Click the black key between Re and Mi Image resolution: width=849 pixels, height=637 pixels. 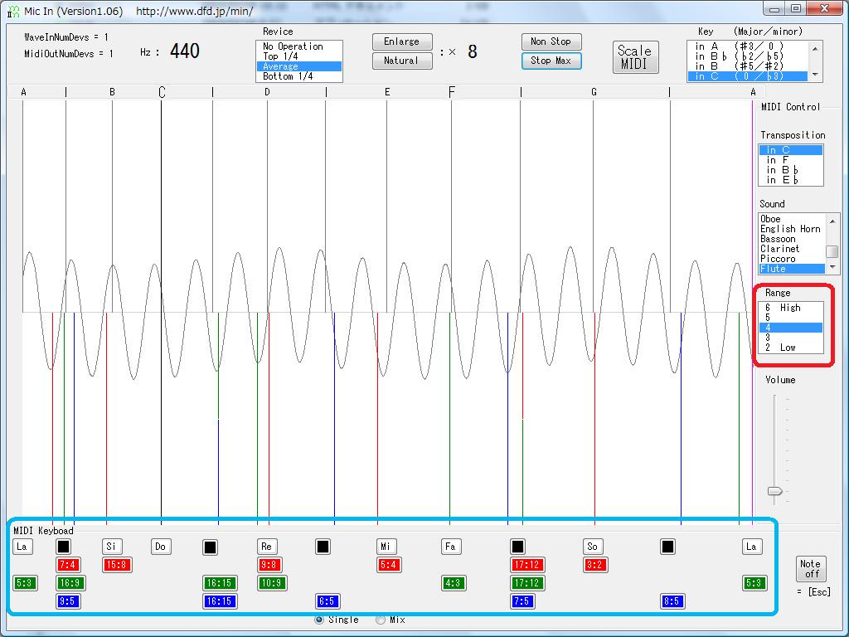pos(323,547)
